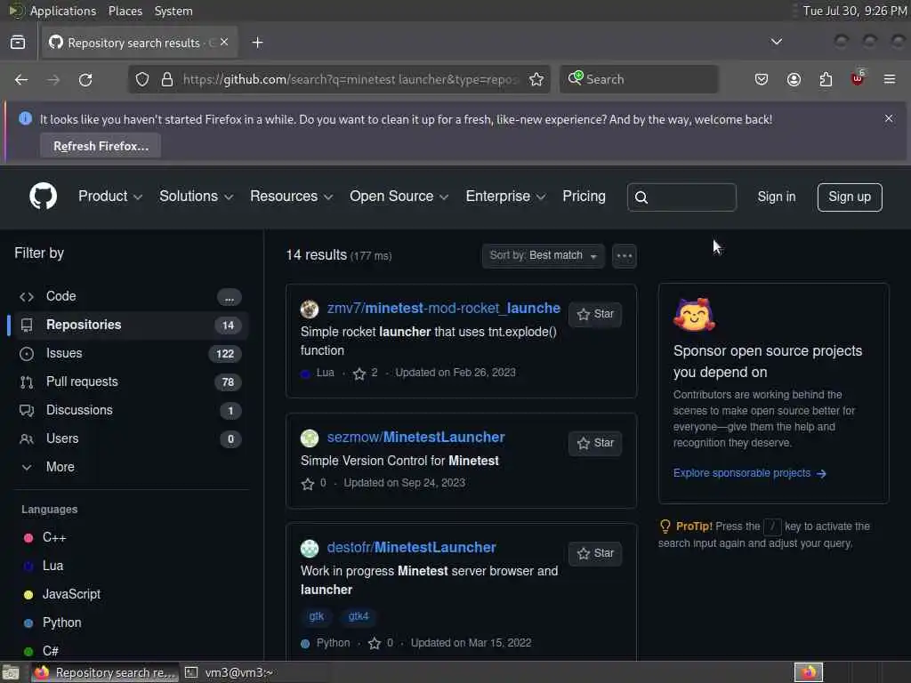Click the GitHub Octocat logo
The height and width of the screenshot is (683, 911).
pos(43,197)
